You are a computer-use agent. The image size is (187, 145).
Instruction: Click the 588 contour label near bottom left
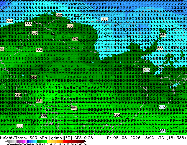19,126
